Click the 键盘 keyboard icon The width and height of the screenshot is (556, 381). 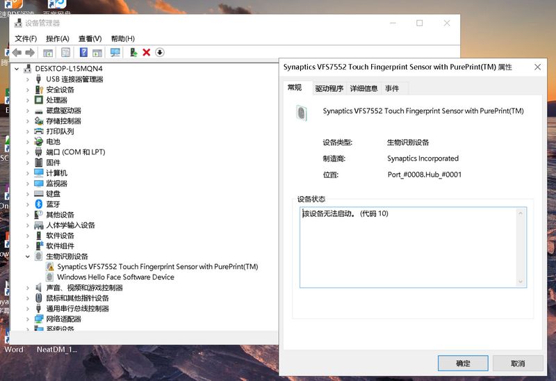(39, 194)
